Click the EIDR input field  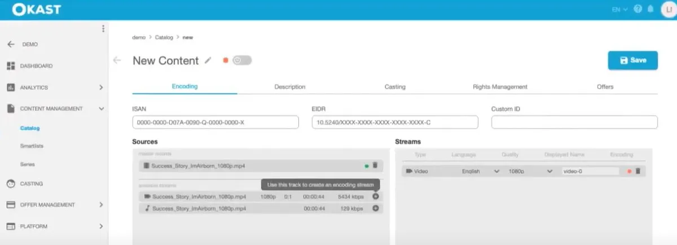[x=395, y=123]
